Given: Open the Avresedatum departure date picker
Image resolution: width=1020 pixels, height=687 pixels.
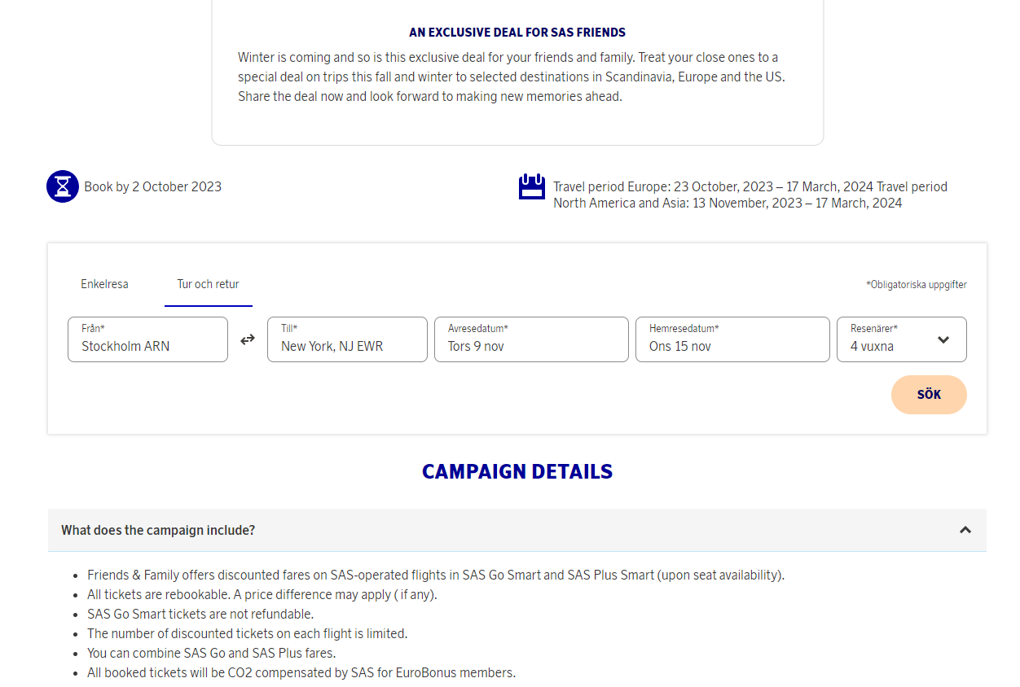Looking at the screenshot, I should (x=531, y=339).
